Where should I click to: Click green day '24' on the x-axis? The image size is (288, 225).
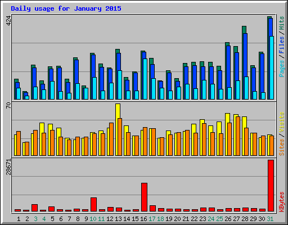coord(211,219)
